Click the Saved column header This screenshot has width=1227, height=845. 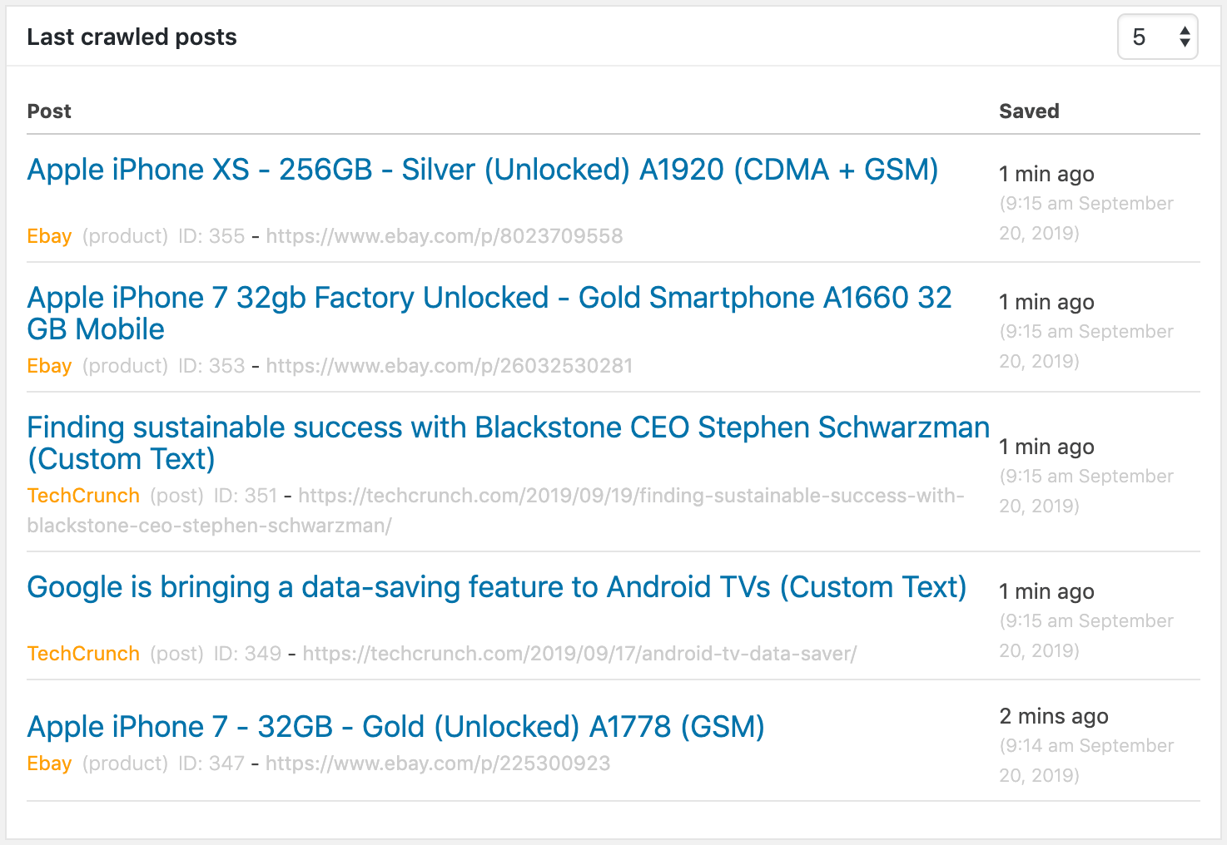1029,111
